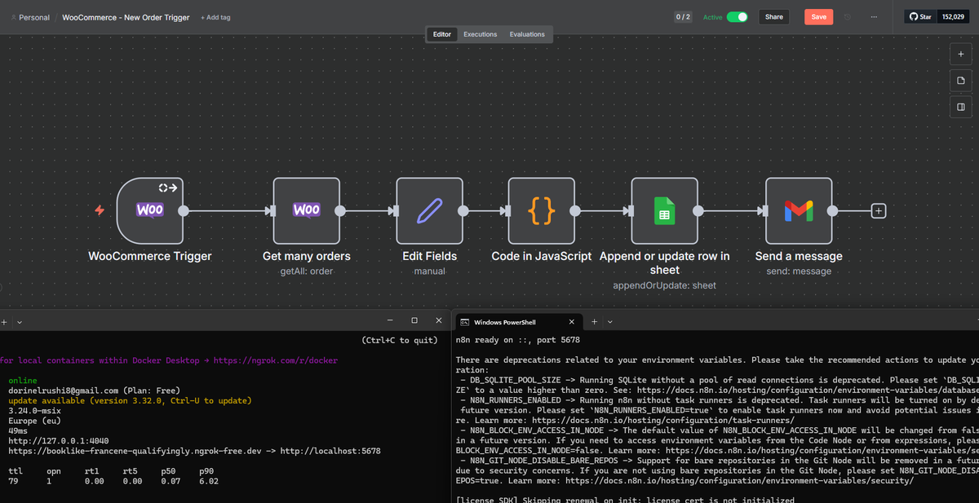Edit workflow name WooCommerce - New Order Trigger
Image resolution: width=979 pixels, height=503 pixels.
[x=126, y=17]
